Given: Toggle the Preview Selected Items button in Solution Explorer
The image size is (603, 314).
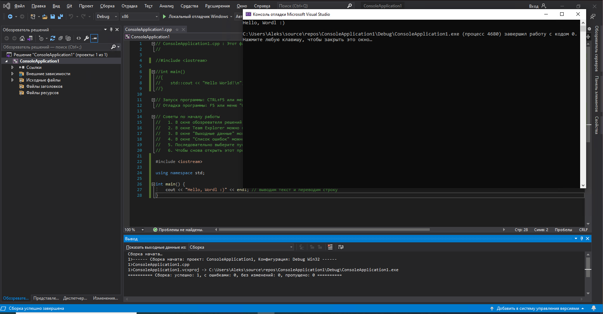Looking at the screenshot, I should (94, 38).
